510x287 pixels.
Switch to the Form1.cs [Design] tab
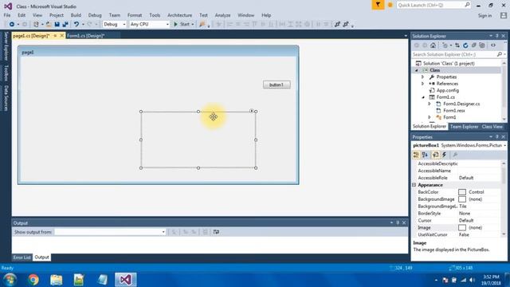(x=85, y=36)
